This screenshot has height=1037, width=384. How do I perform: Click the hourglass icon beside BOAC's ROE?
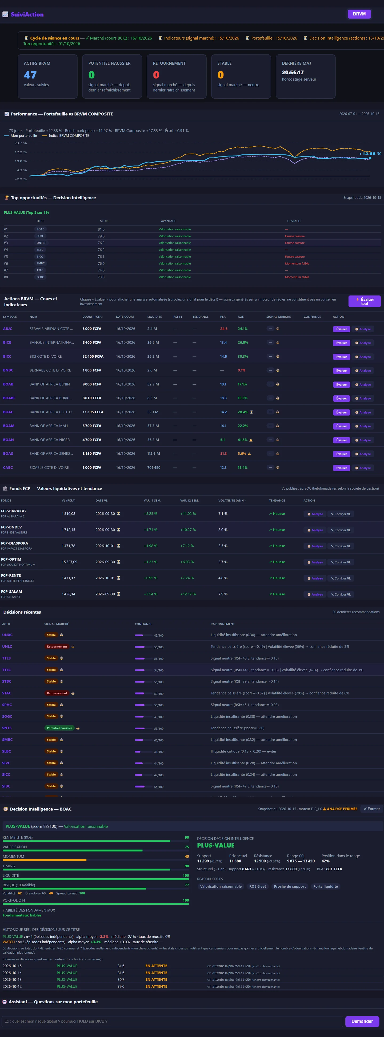point(251,412)
